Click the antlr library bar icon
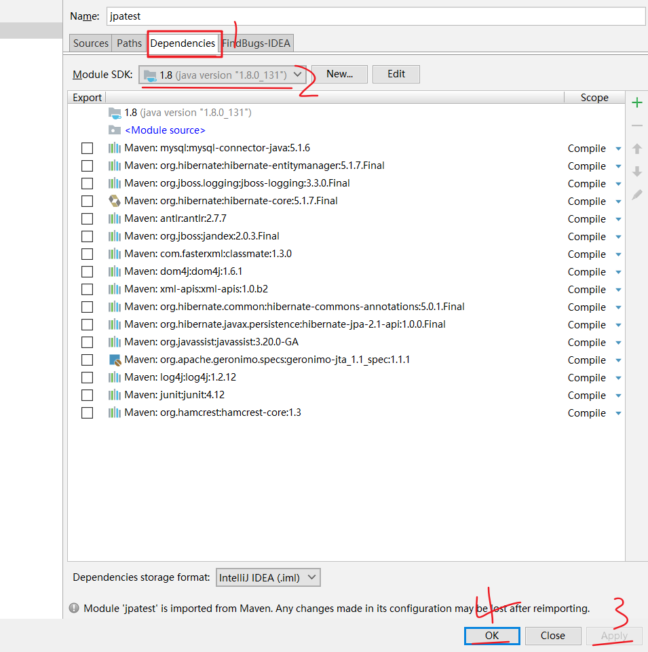Viewport: 648px width, 652px height. coord(115,218)
